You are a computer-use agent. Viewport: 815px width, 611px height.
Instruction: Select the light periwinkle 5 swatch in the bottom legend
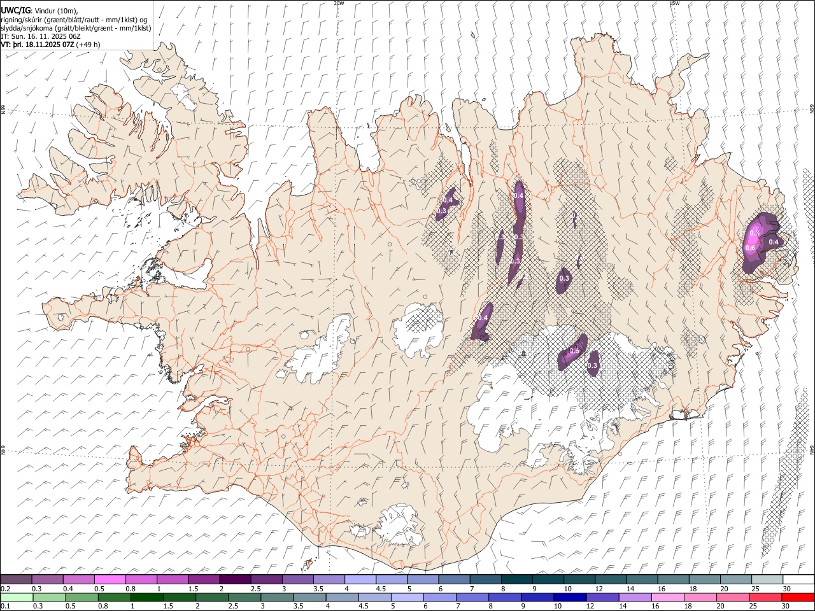pyautogui.click(x=407, y=598)
